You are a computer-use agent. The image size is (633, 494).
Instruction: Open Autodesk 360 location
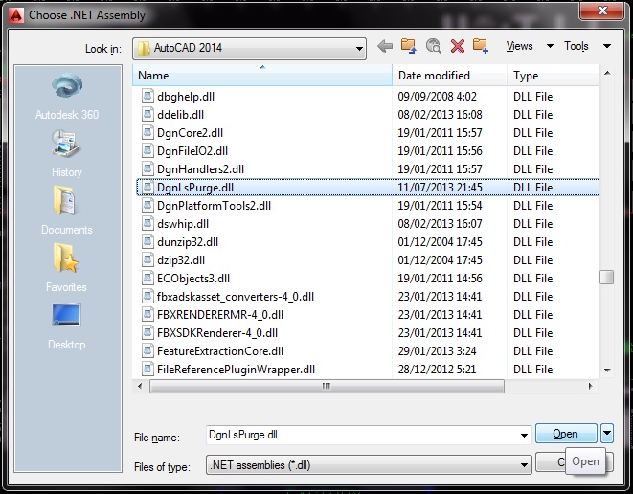point(67,97)
